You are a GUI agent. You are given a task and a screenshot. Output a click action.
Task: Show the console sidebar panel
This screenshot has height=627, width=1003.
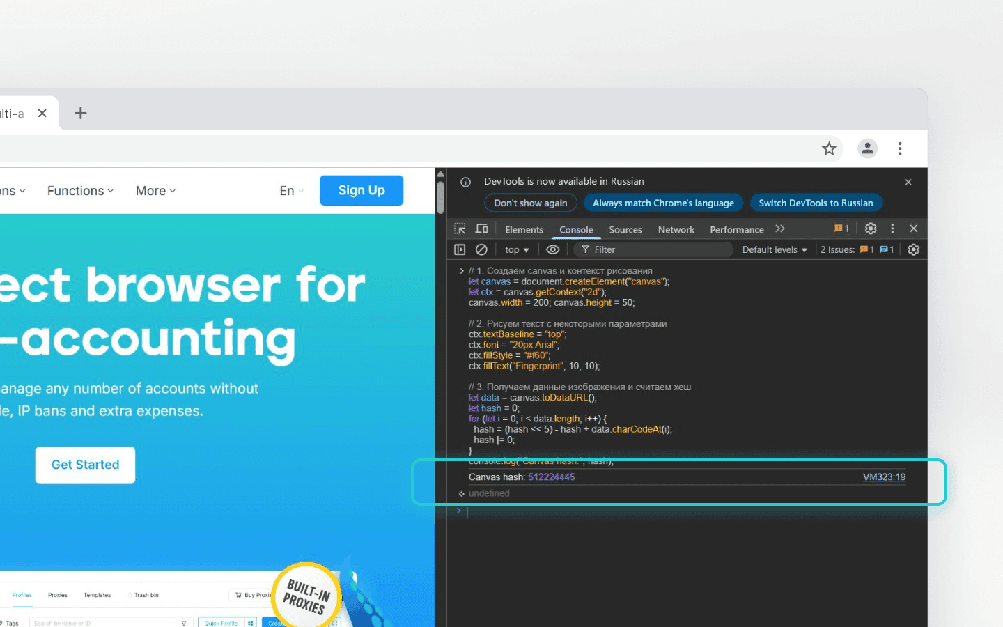pyautogui.click(x=460, y=249)
